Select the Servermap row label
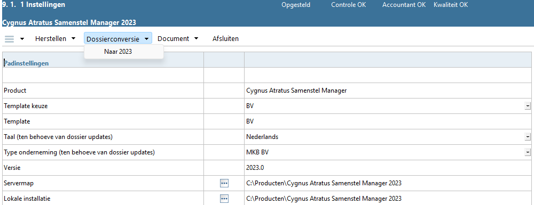The image size is (534, 205). [x=18, y=183]
